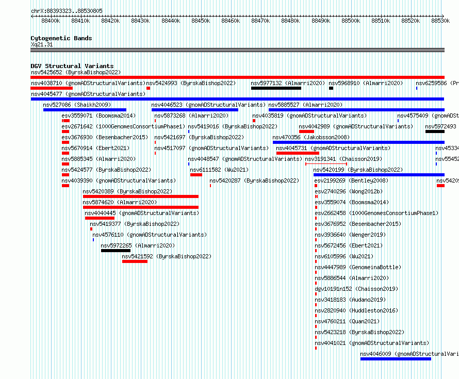Select nsv5419377 (ByrskaBishop2022) label

click(135, 224)
